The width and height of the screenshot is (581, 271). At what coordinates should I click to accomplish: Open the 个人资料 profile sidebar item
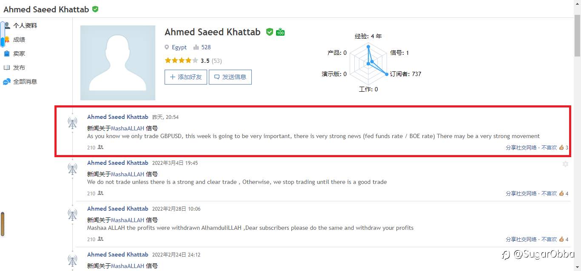click(x=25, y=25)
